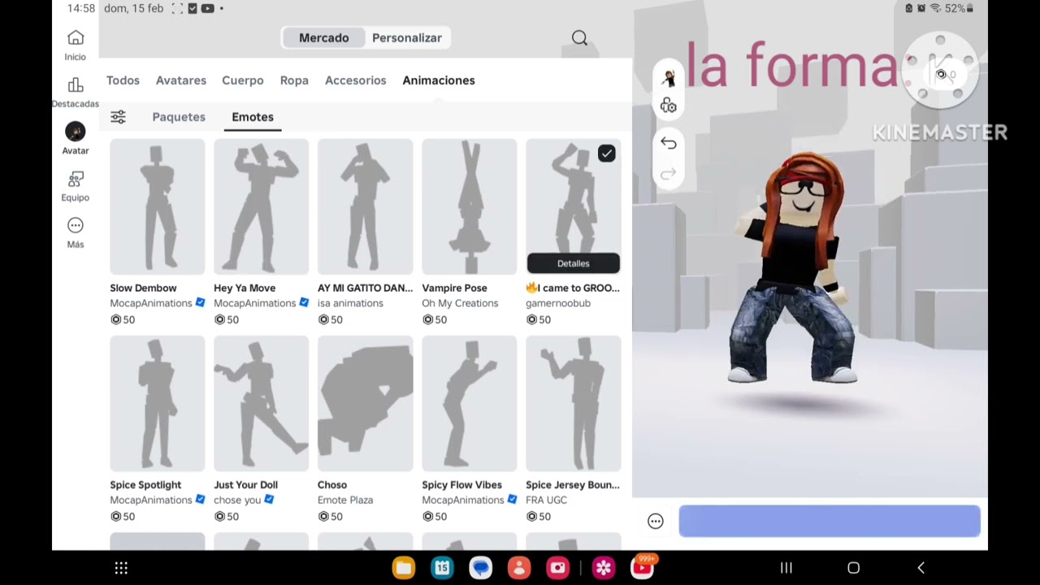Select the Ropa category tab
This screenshot has height=585, width=1040.
coord(294,80)
